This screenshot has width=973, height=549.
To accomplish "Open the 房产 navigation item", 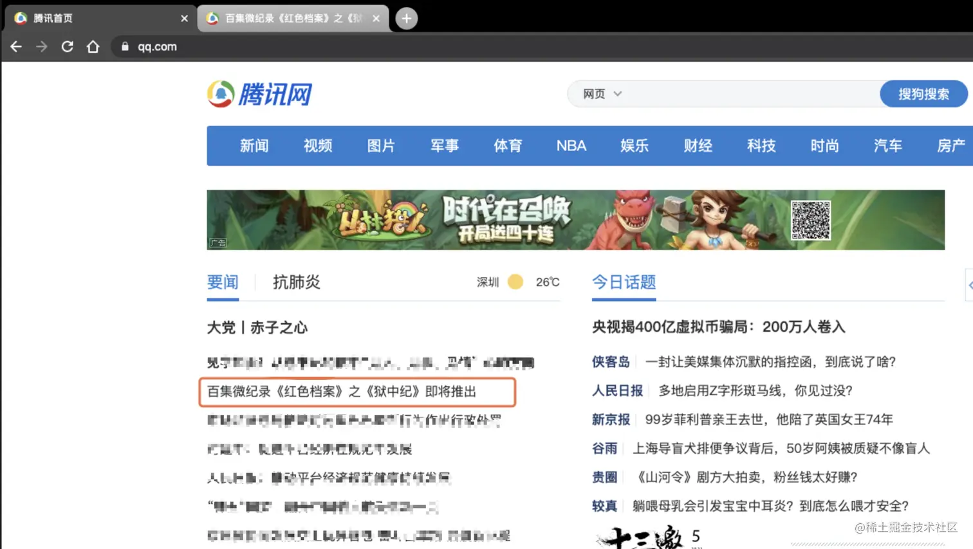I will click(951, 146).
